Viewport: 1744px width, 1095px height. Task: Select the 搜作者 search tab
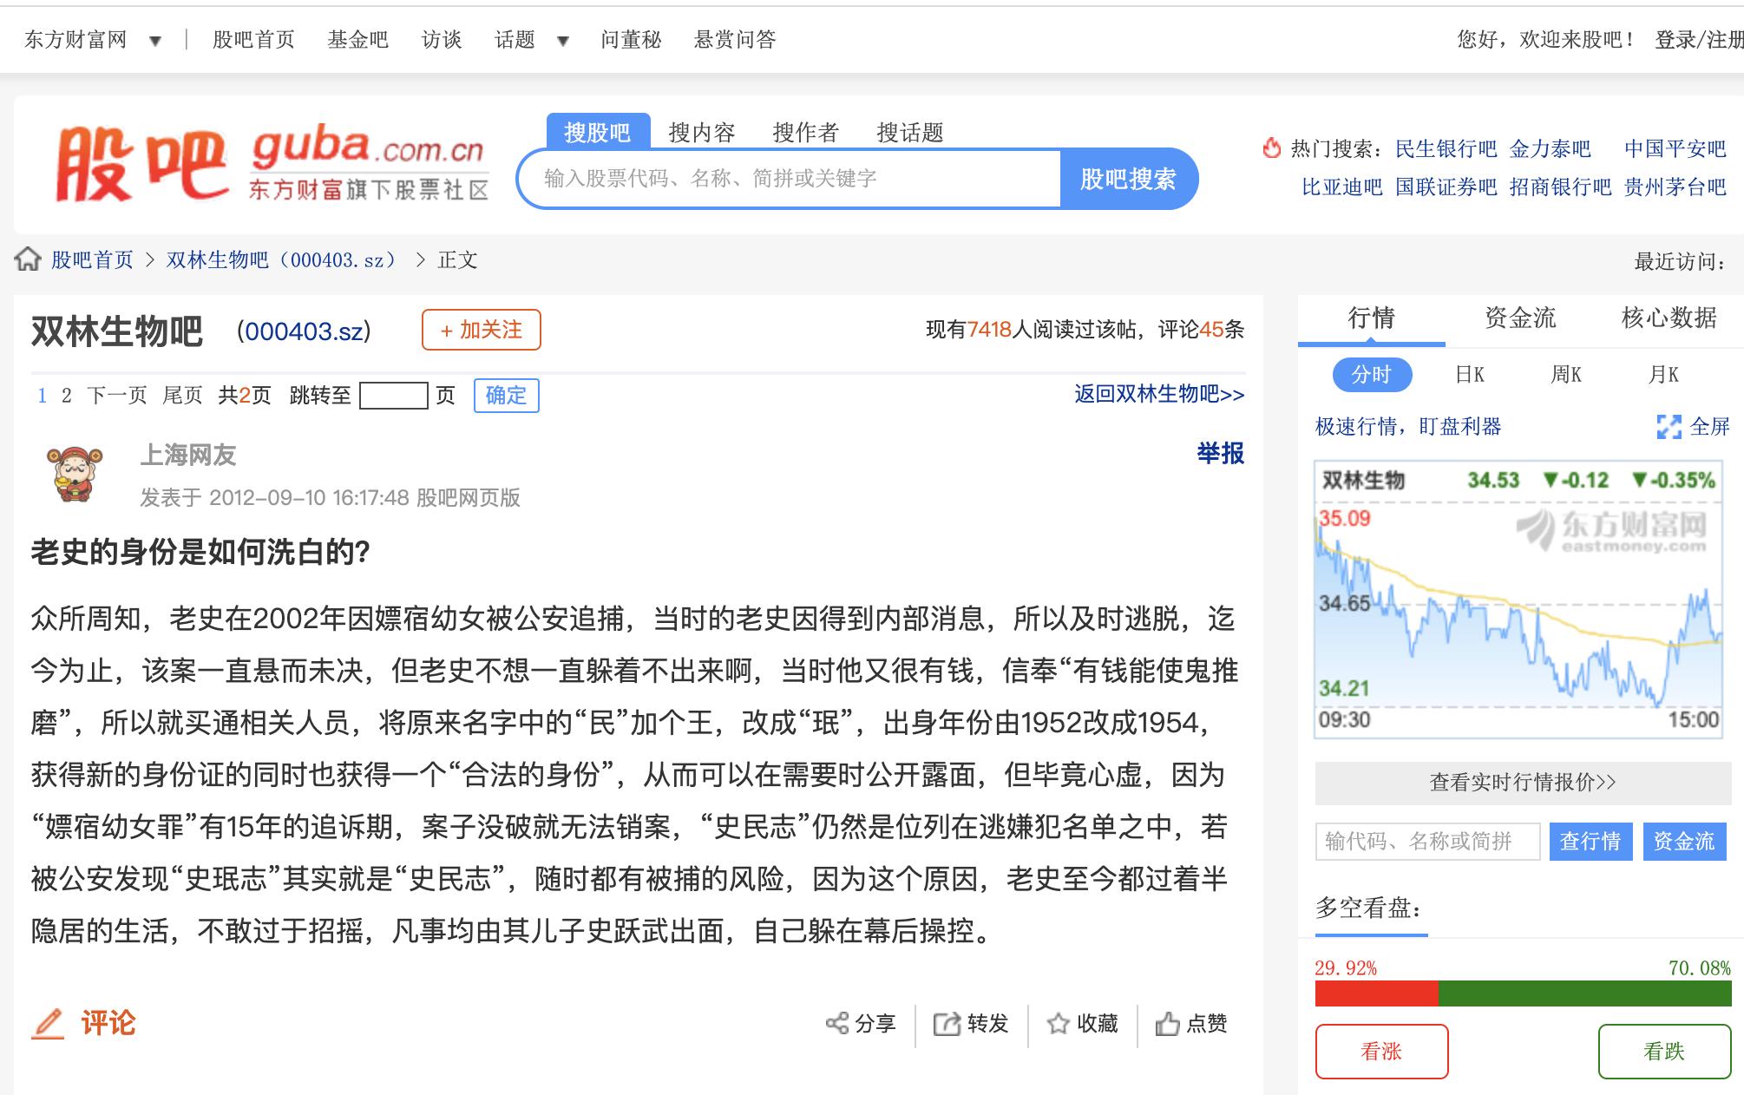806,132
